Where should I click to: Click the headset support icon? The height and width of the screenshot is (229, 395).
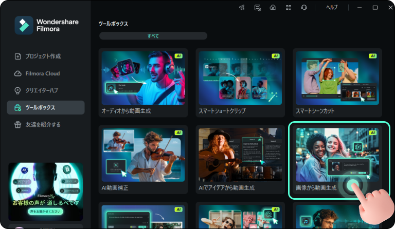tap(304, 8)
